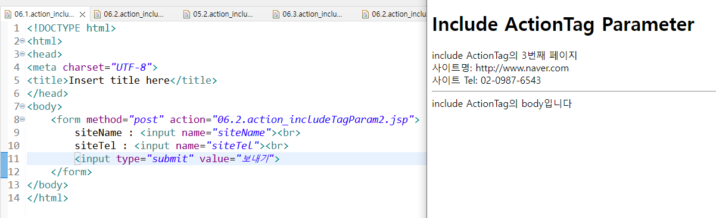Click the closing </body> tag

coord(48,185)
